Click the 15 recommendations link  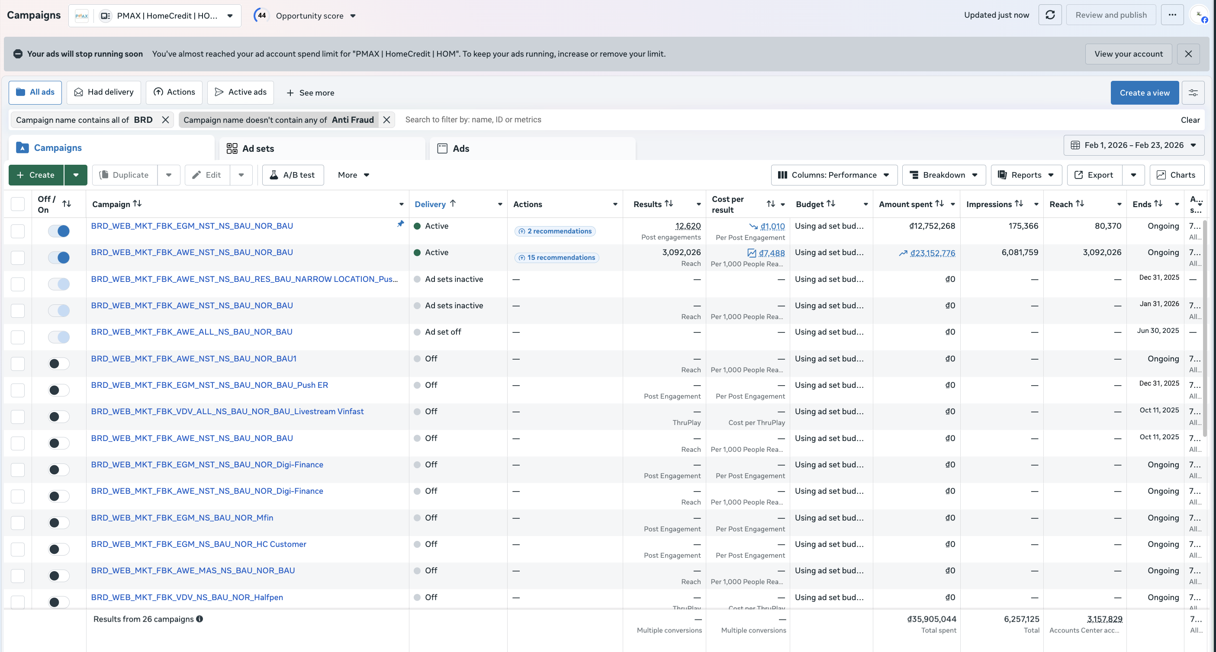click(x=557, y=258)
